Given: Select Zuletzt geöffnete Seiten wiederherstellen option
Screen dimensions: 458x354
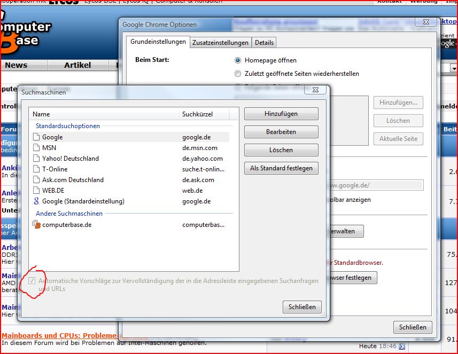Looking at the screenshot, I should click(238, 74).
